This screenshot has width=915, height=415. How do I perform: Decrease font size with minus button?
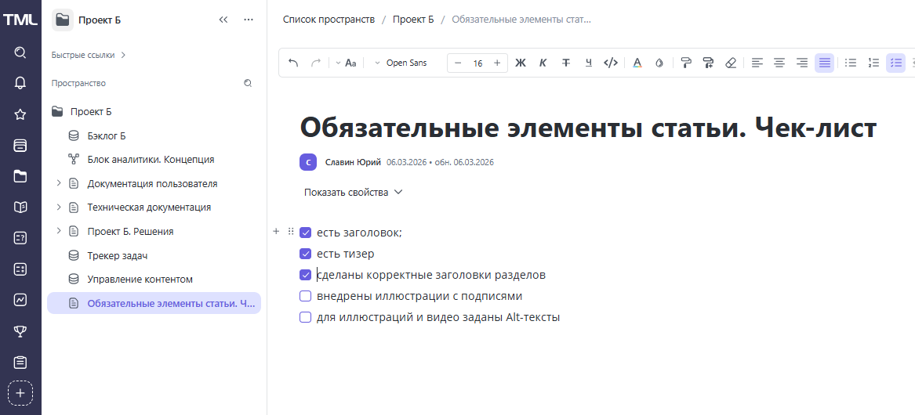[x=458, y=63]
